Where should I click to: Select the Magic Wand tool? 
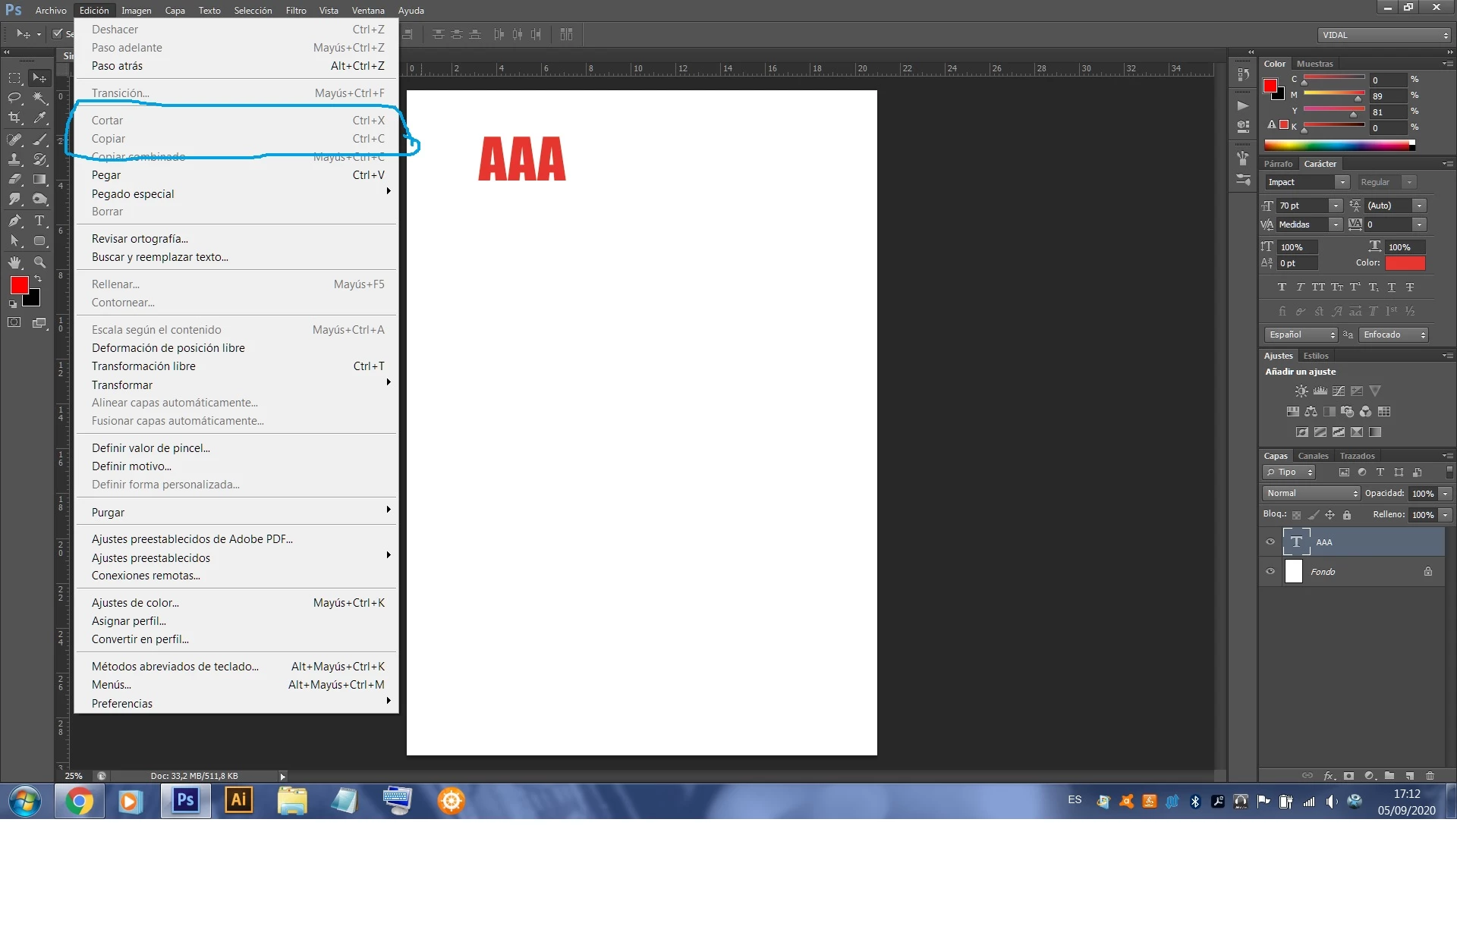(x=39, y=97)
